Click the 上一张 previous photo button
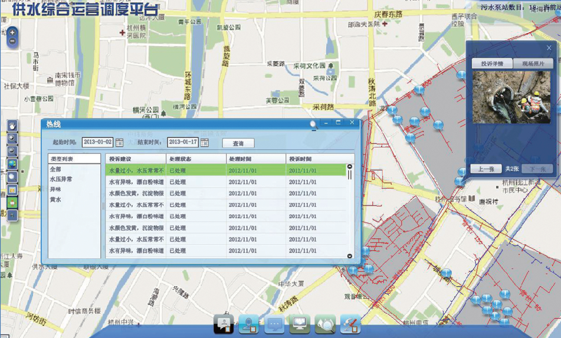Screen dimensions: 561x338 (x=486, y=169)
